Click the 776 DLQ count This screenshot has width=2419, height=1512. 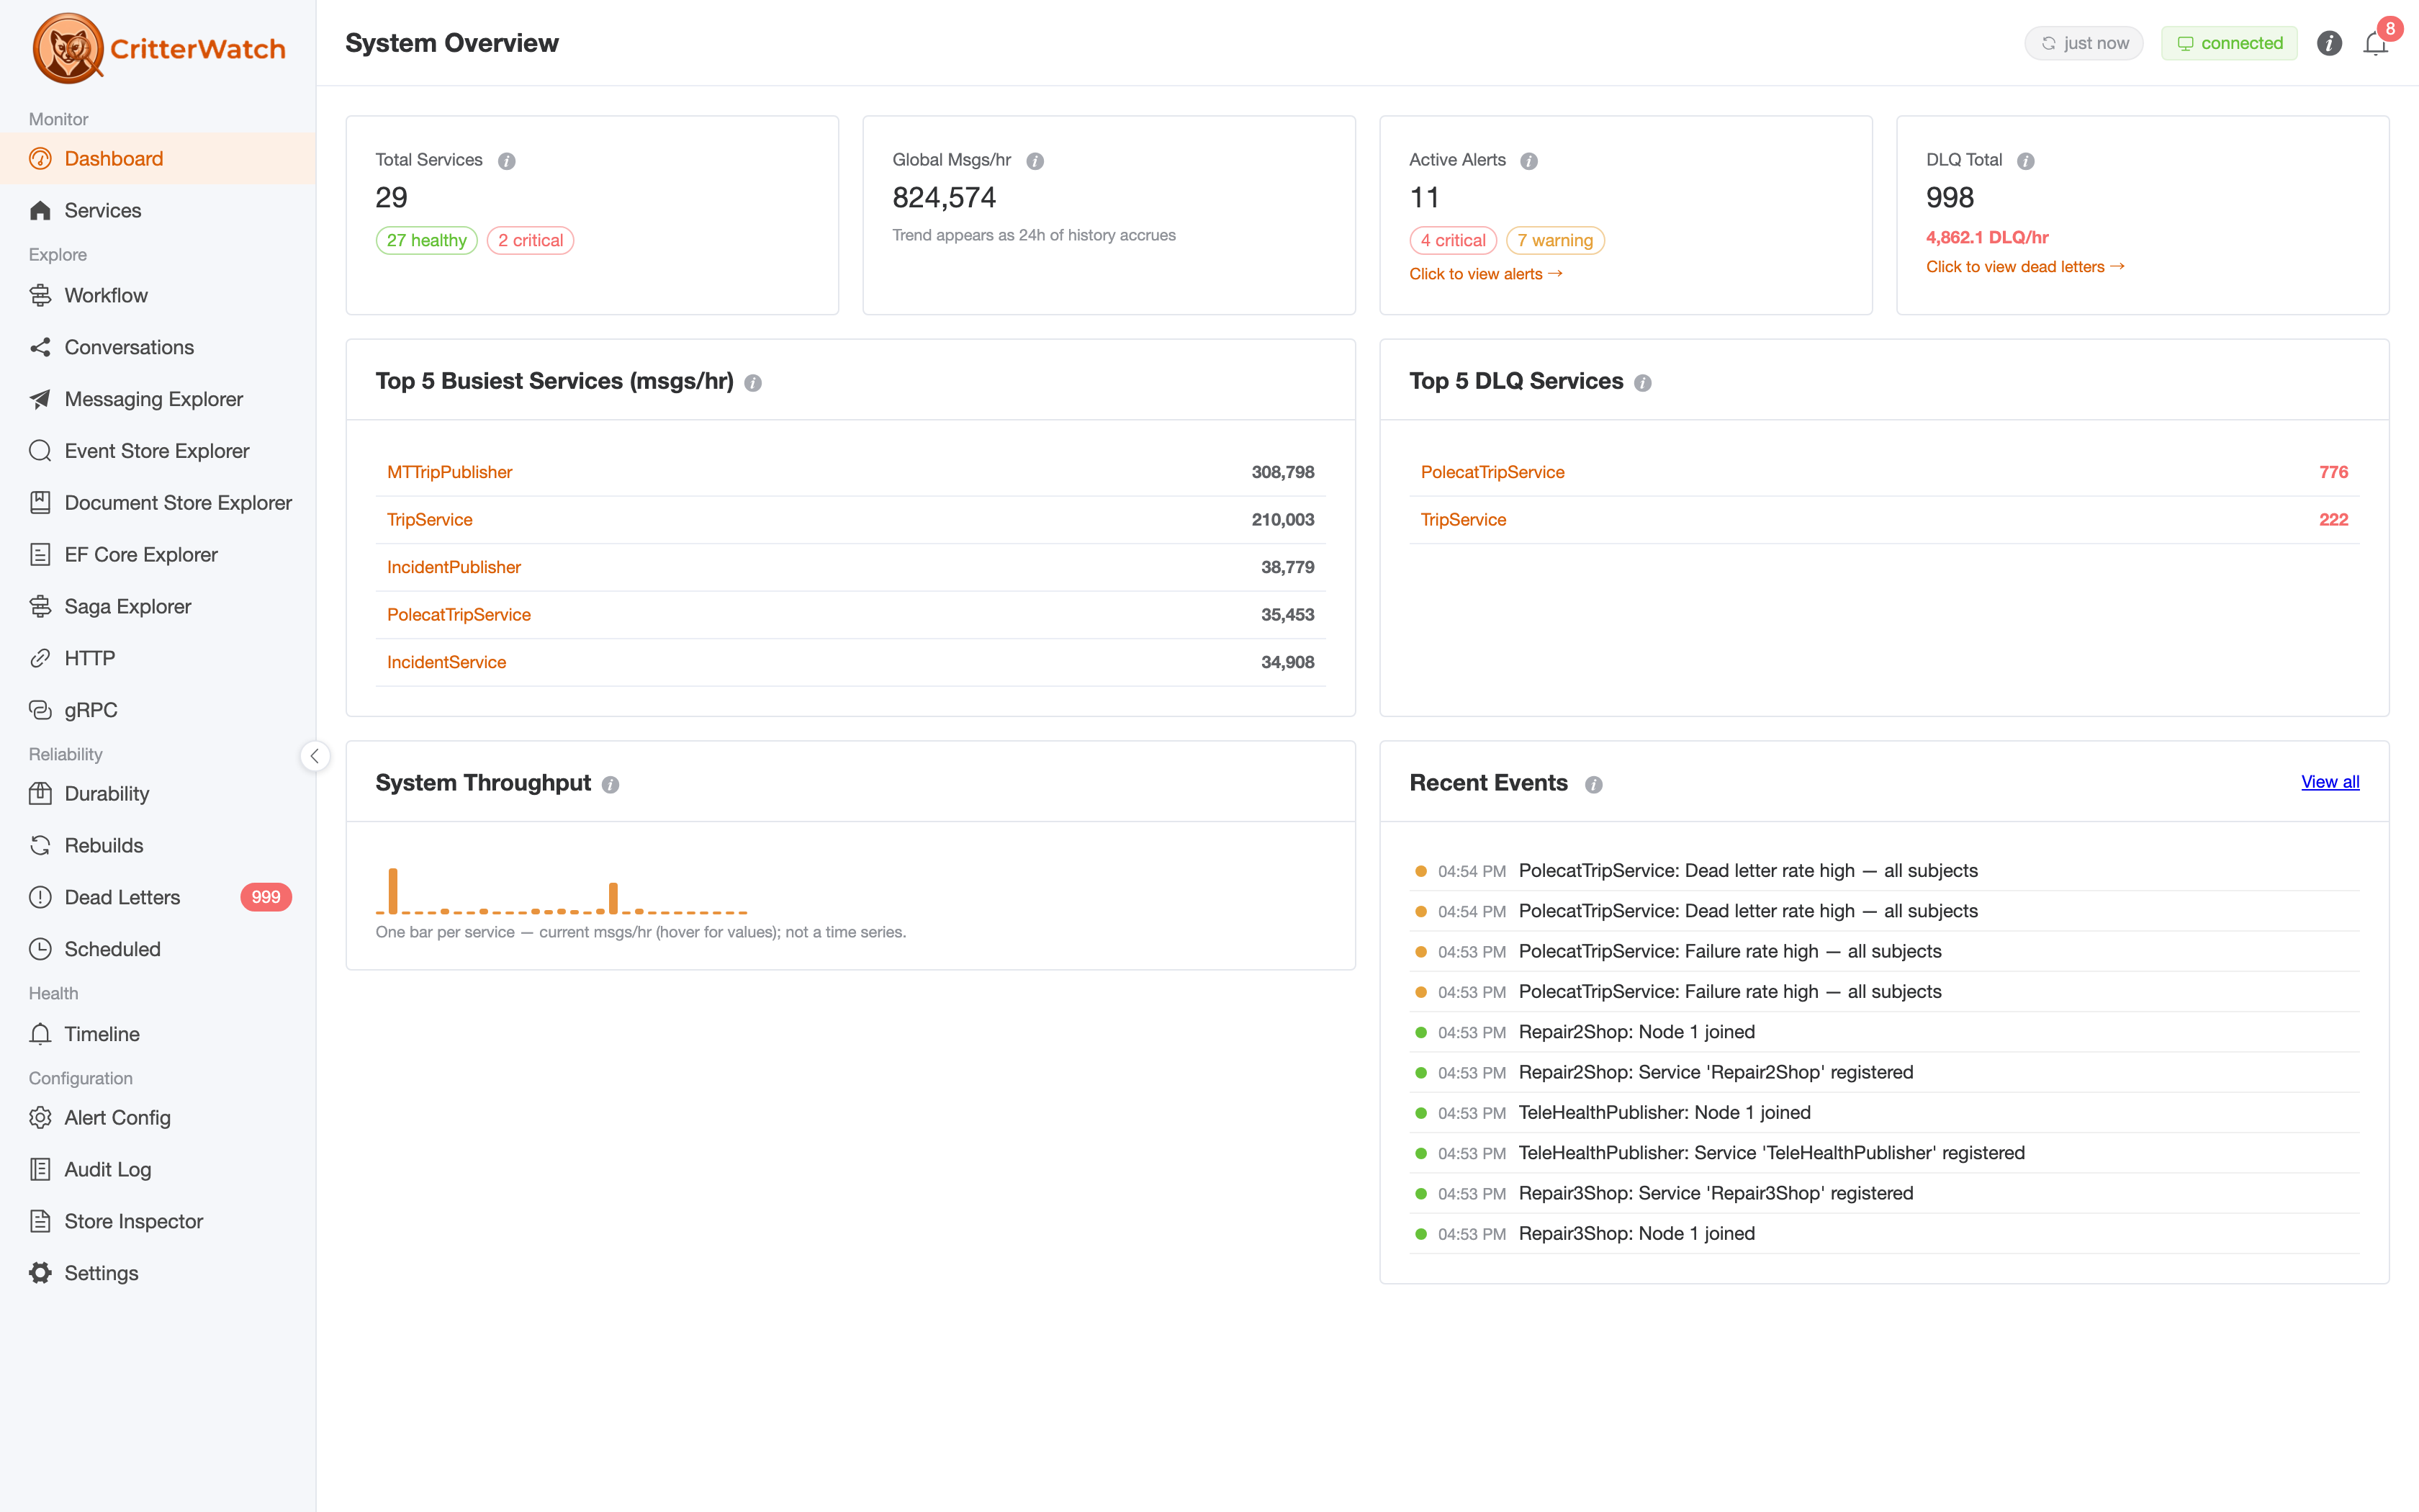(2333, 472)
